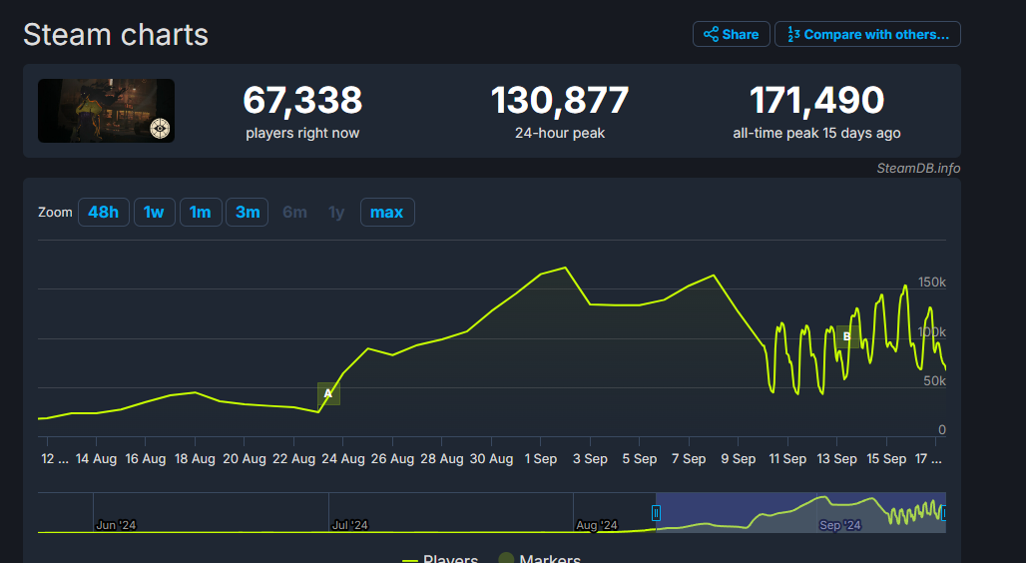Click the 130,877 24-hour peak figure
1026x563 pixels.
(x=560, y=100)
